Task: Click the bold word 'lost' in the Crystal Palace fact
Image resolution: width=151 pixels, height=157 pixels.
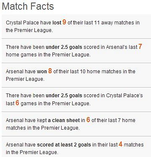Action: coord(57,23)
